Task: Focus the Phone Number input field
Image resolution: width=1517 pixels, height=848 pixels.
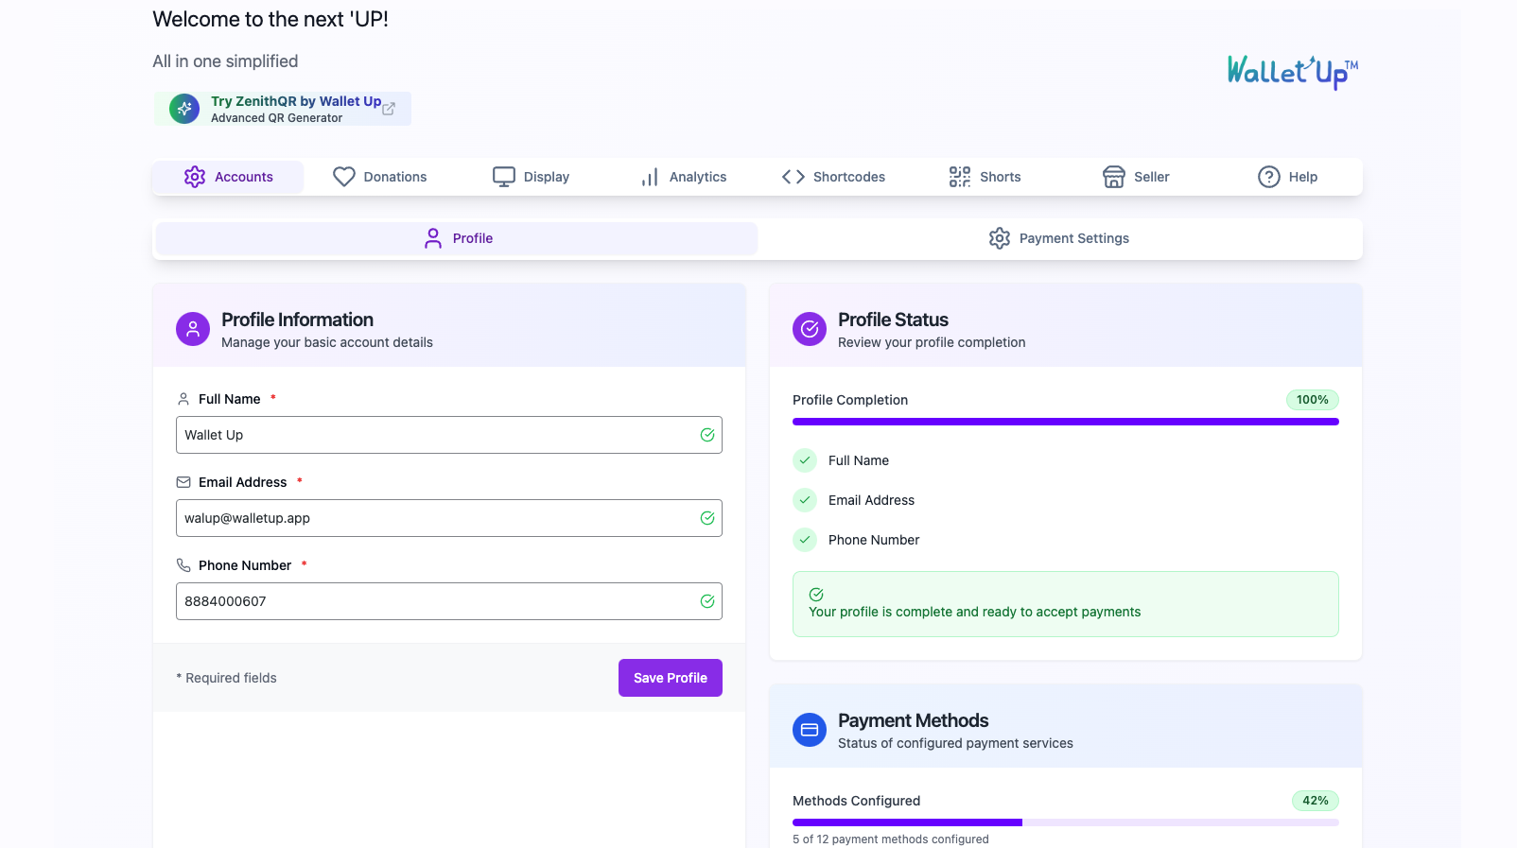Action: point(449,601)
